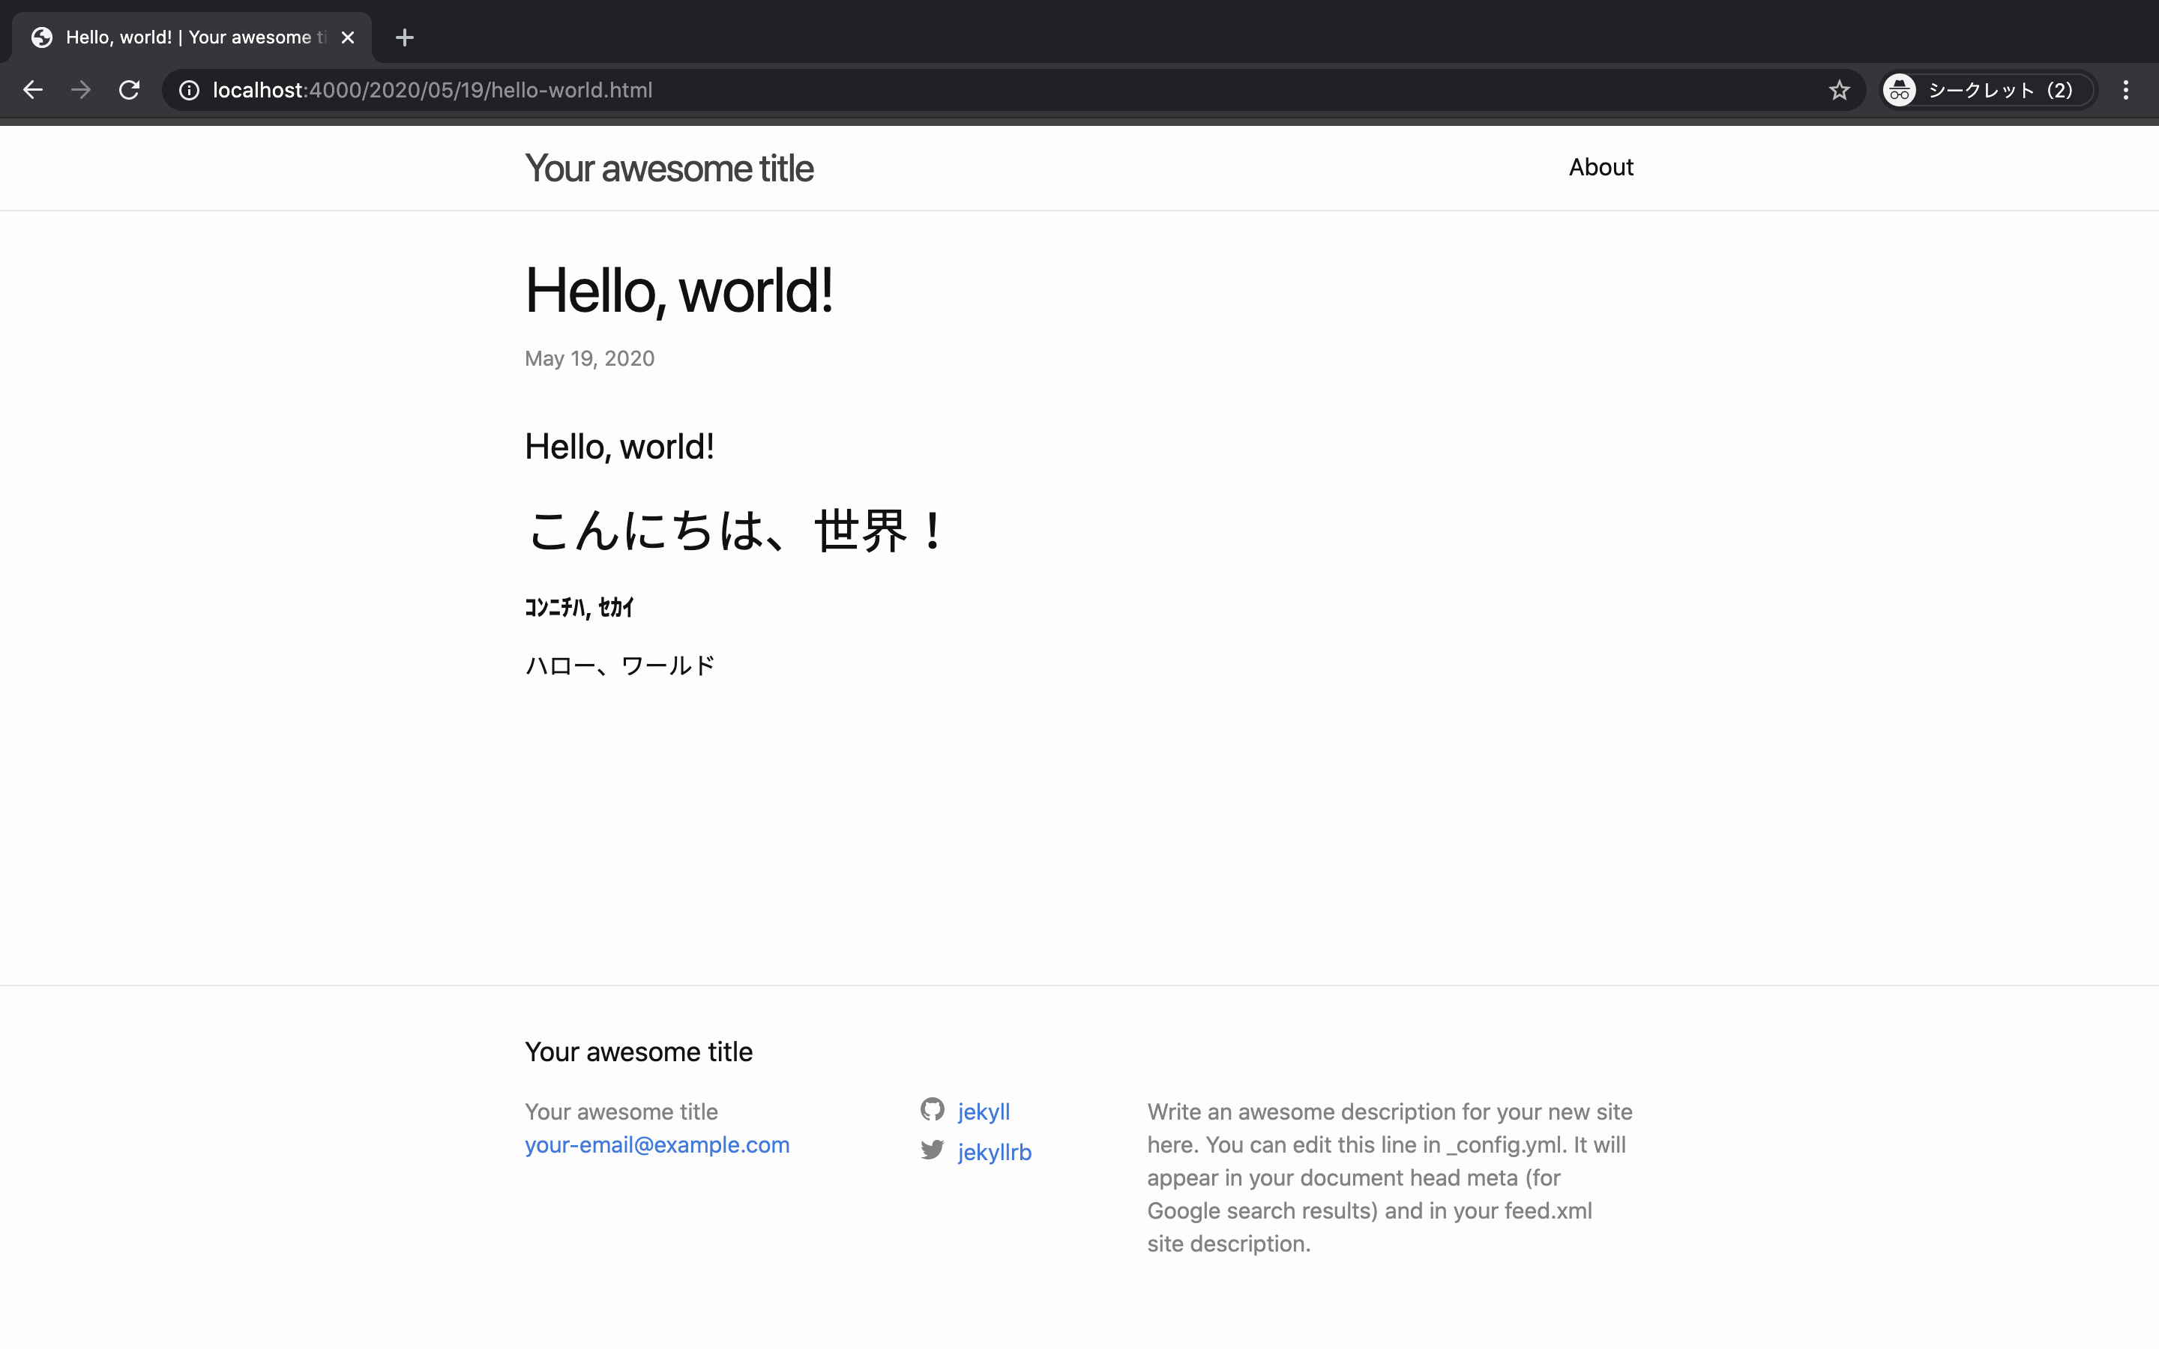Close the Hello, world! tab
The height and width of the screenshot is (1349, 2159).
click(348, 37)
